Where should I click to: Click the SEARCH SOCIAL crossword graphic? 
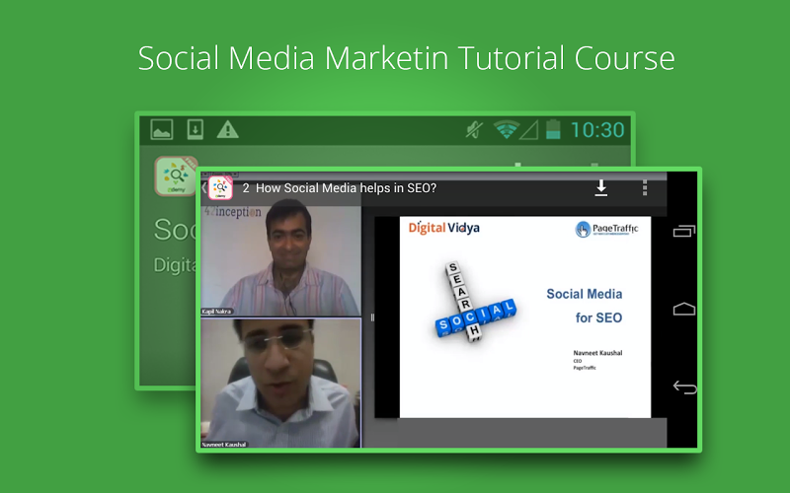pos(475,303)
